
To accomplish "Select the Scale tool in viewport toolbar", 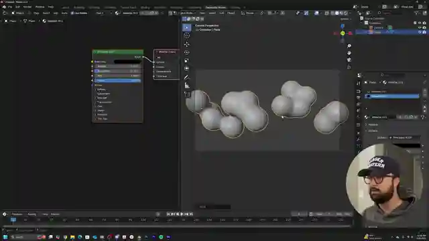I will pos(187,60).
